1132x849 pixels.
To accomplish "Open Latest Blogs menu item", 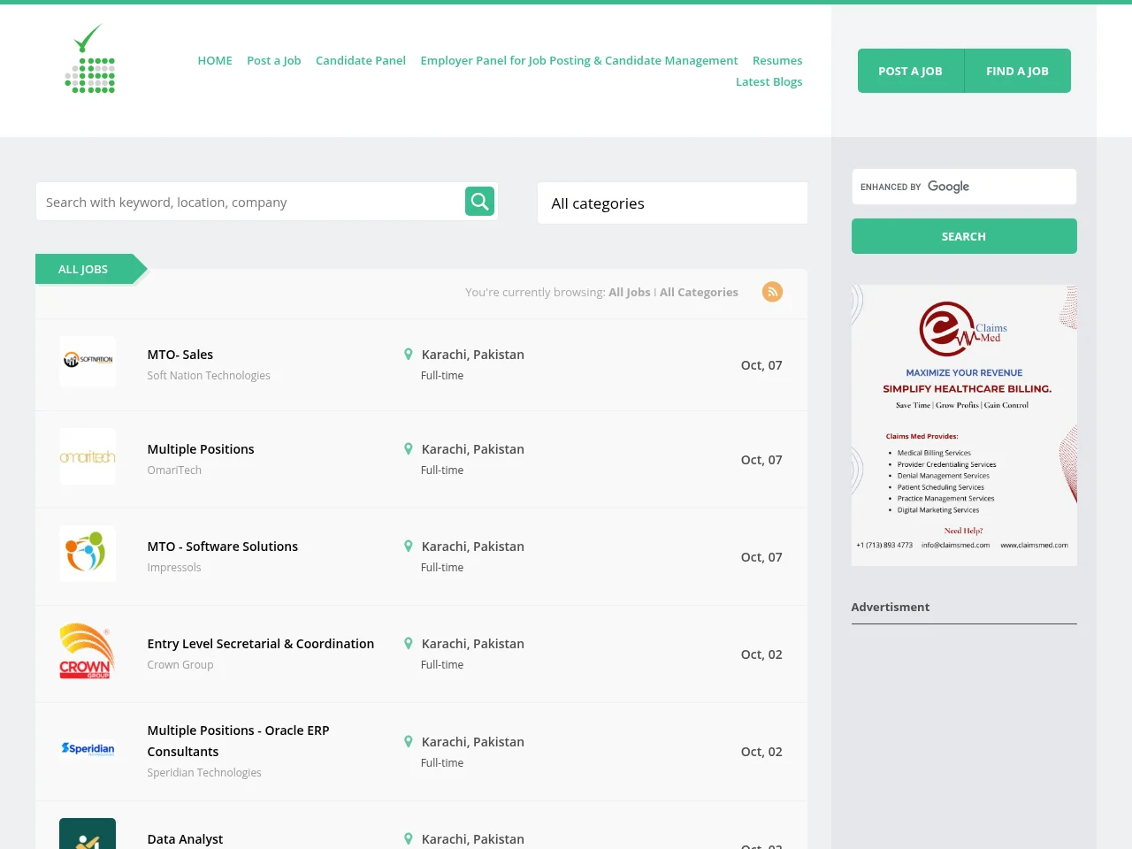I will click(x=769, y=81).
